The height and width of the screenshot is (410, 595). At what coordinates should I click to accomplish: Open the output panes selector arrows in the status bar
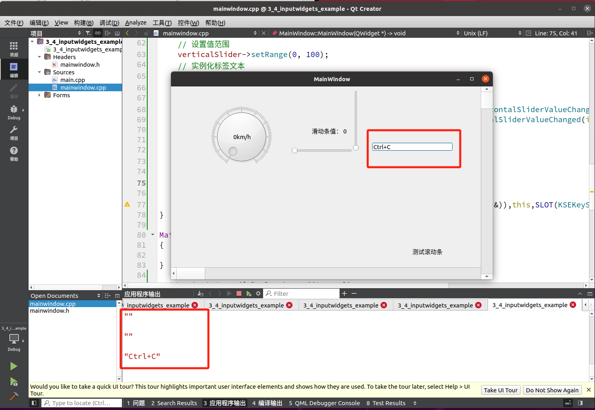415,403
